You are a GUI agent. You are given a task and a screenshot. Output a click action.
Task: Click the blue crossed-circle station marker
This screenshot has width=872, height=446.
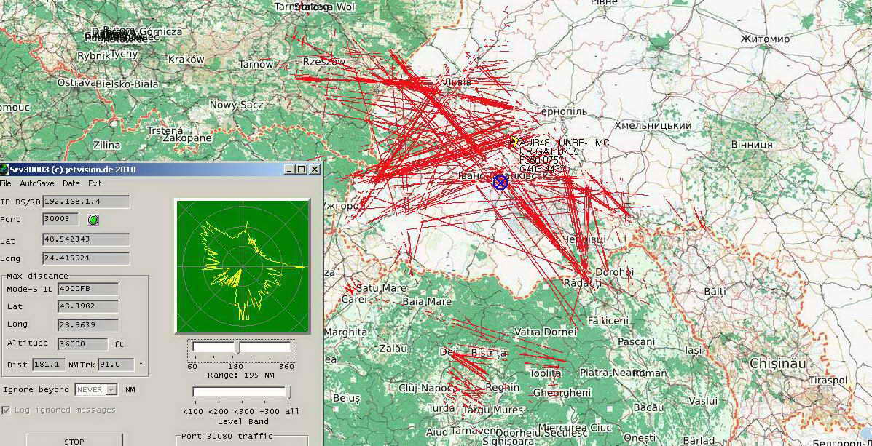[x=500, y=182]
